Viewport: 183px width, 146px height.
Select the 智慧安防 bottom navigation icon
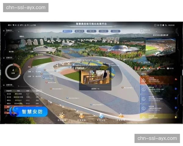[x=101, y=115]
